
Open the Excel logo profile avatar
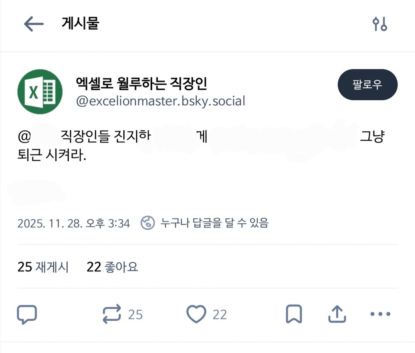tap(40, 92)
